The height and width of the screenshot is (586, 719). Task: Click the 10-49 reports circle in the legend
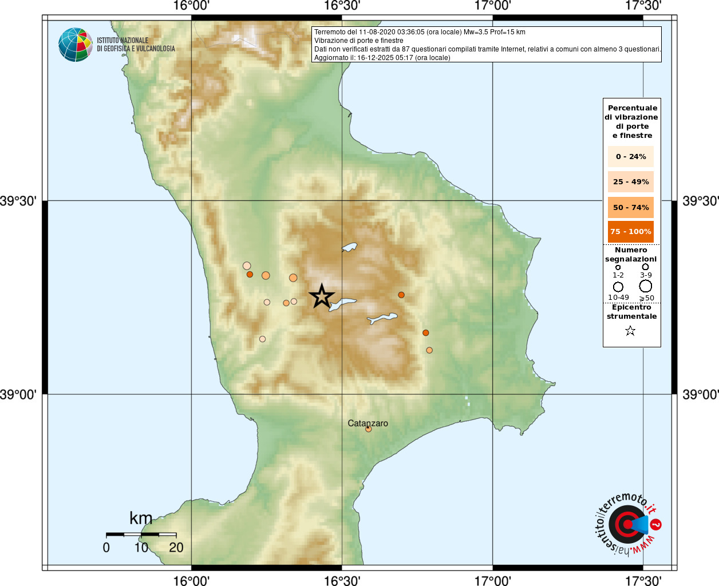(x=618, y=287)
